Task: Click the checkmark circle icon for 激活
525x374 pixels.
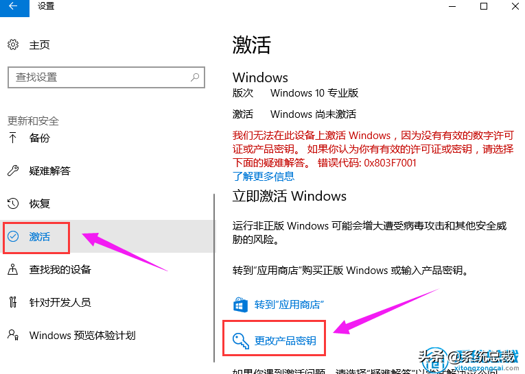Action: (x=13, y=236)
